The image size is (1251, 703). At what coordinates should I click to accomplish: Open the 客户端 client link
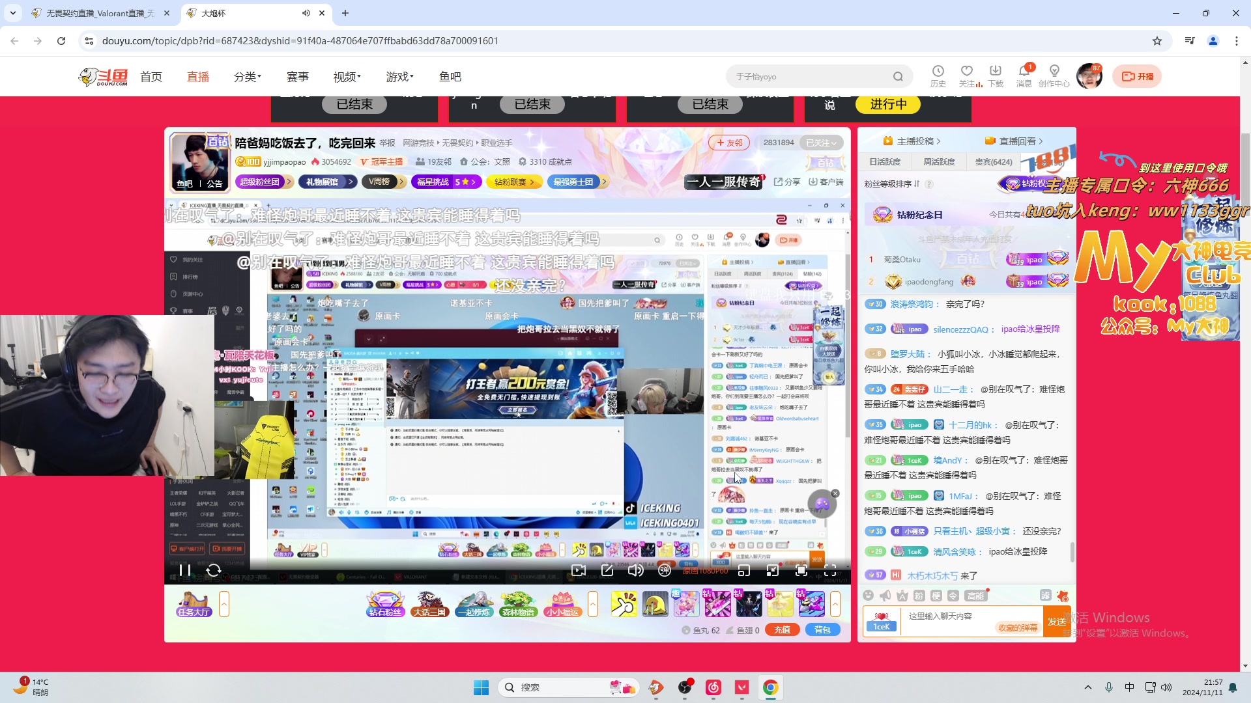click(826, 182)
